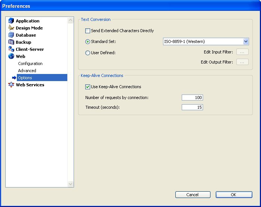This screenshot has width=261, height=207.
Task: Click the Edit Input Filter ellipsis button
Action: [242, 52]
